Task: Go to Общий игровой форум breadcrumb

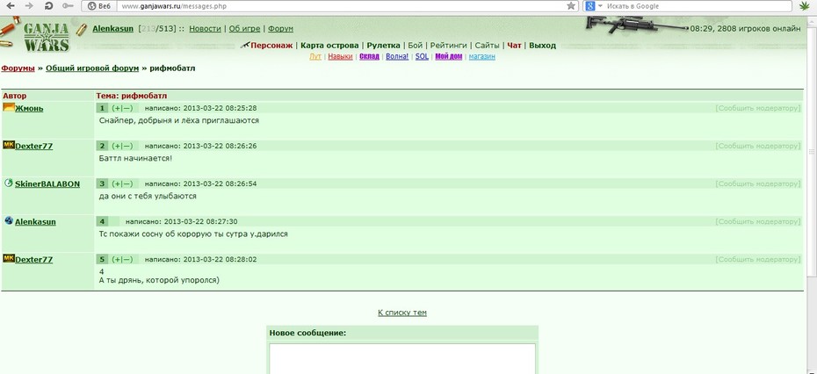Action: click(x=92, y=68)
